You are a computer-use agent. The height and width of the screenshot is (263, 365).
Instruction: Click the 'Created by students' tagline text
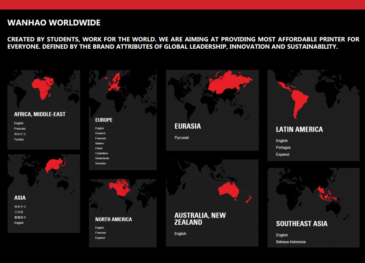pyautogui.click(x=183, y=43)
